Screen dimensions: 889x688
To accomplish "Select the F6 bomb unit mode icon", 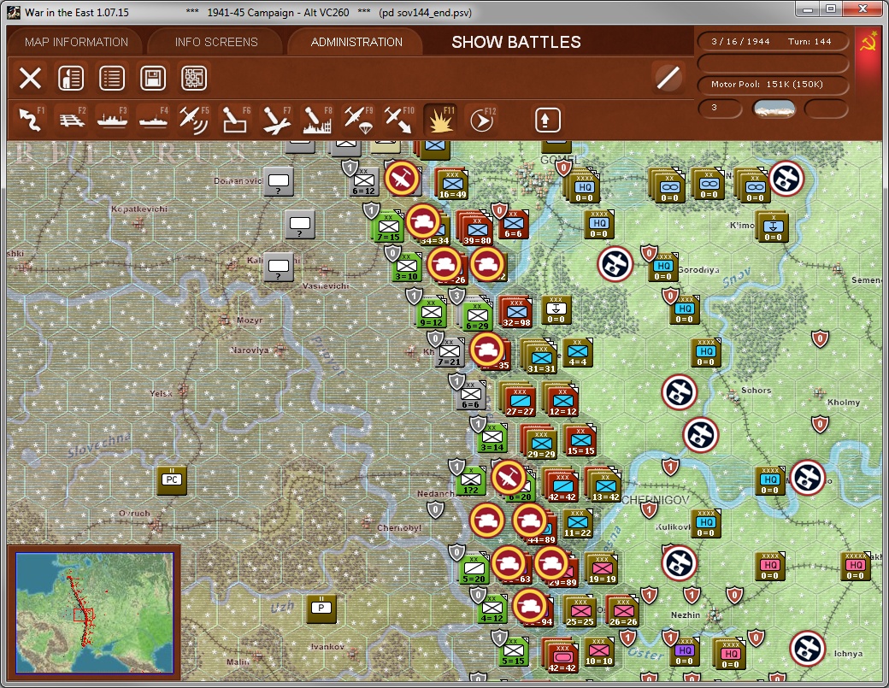I will click(x=235, y=121).
